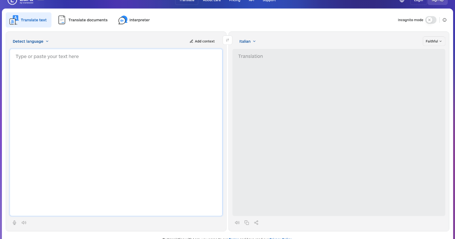Click the Translation output panel
Viewport: 455px width, 239px height.
click(339, 132)
